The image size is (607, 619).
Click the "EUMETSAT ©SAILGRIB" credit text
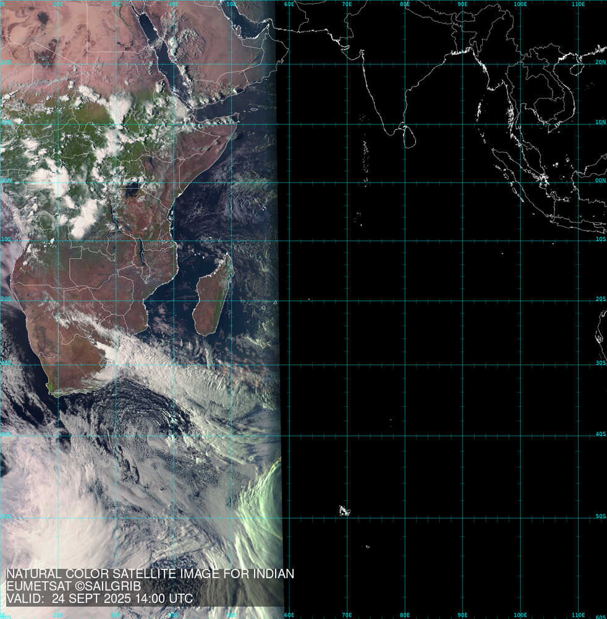(x=74, y=586)
